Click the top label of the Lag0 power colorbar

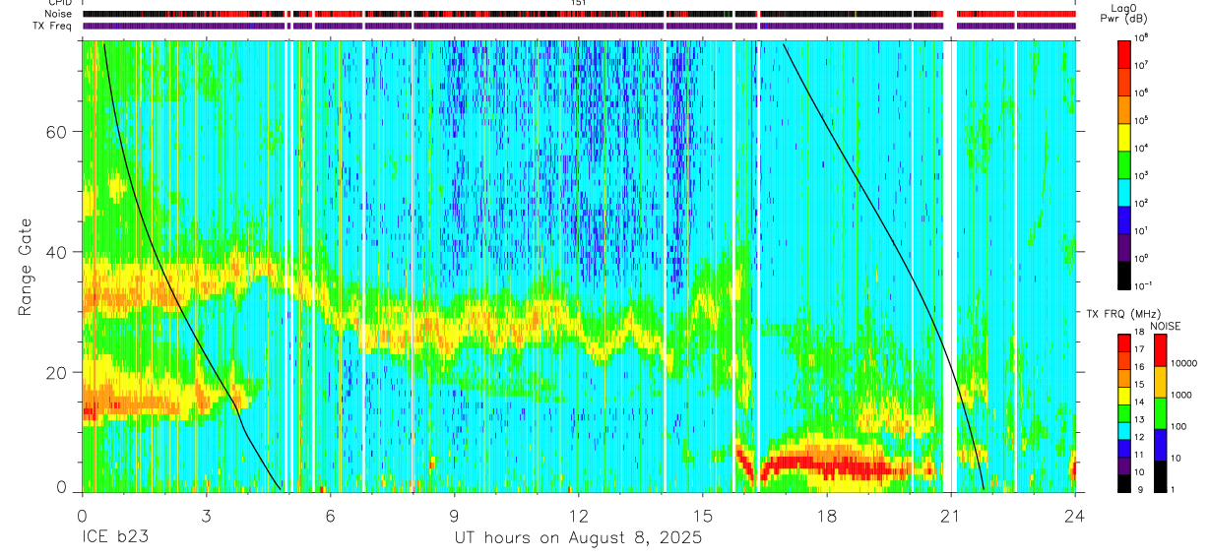pos(1141,37)
